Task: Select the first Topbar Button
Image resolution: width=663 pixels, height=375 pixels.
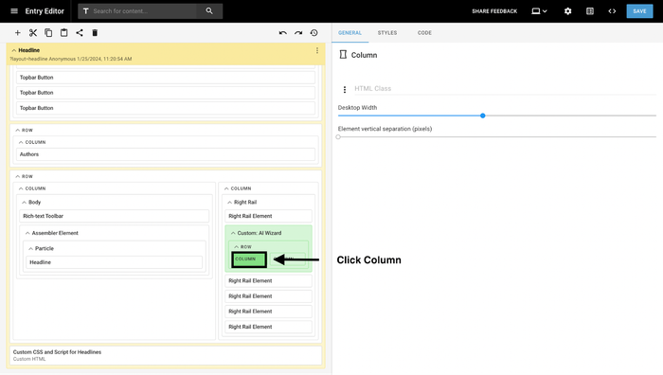Action: (166, 78)
